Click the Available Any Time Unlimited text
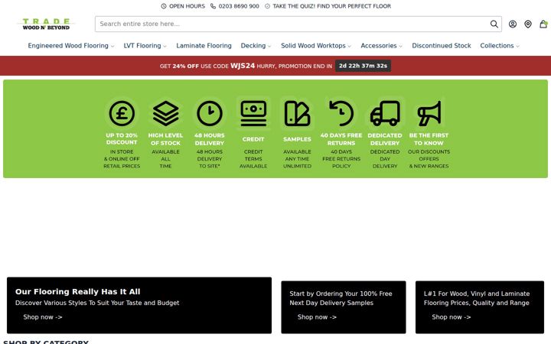 tap(297, 159)
